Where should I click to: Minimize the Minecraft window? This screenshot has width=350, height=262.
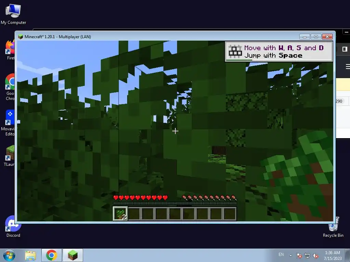[305, 37]
